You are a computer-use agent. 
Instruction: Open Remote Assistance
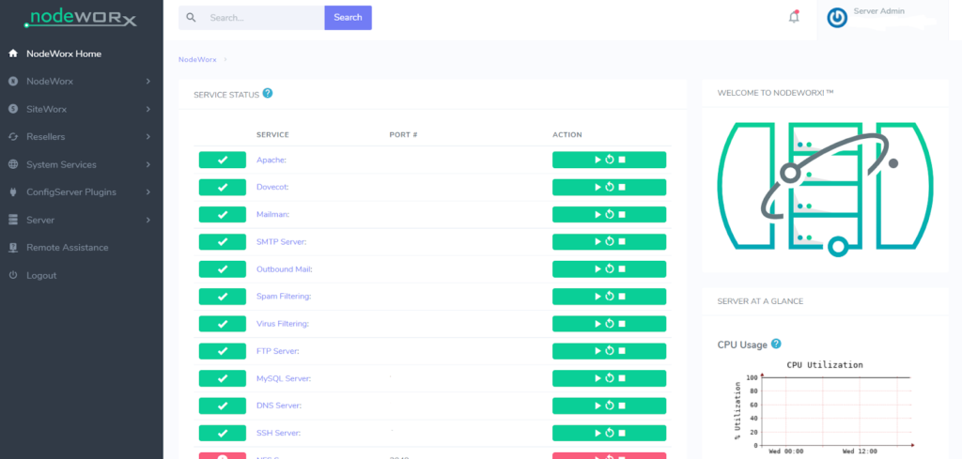[x=67, y=248]
